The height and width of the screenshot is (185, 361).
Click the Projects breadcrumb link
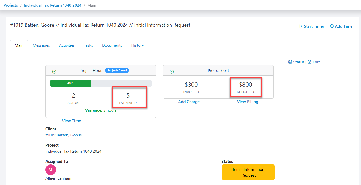click(x=11, y=5)
